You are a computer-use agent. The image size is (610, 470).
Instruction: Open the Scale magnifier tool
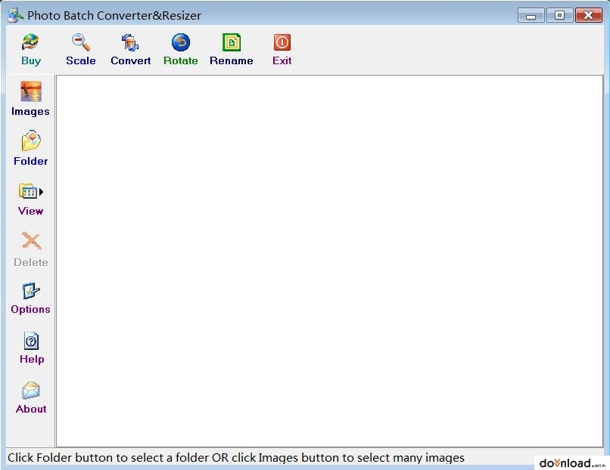click(x=81, y=42)
